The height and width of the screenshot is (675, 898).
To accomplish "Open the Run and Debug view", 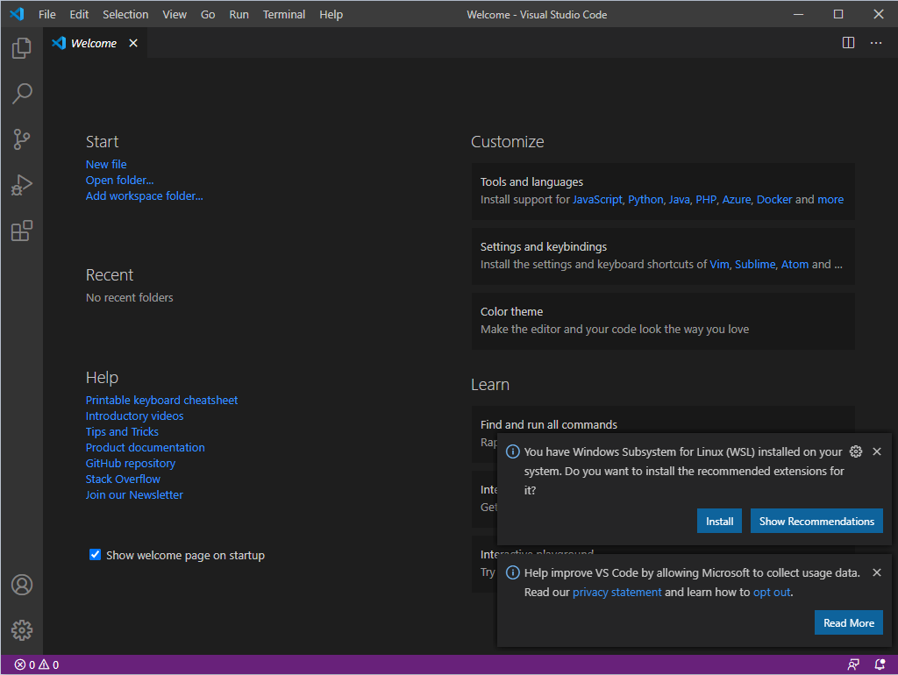I will [21, 185].
